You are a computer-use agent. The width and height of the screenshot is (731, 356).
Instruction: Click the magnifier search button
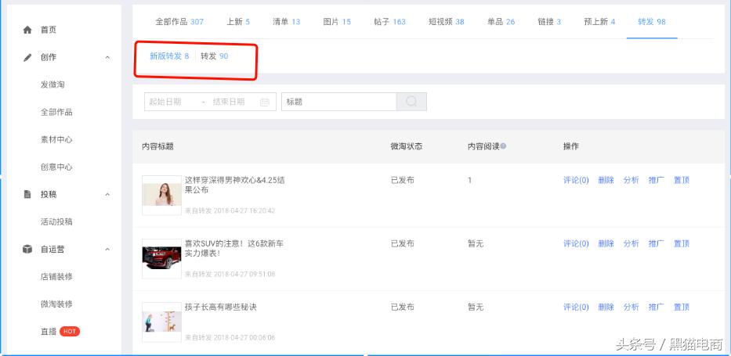point(411,102)
